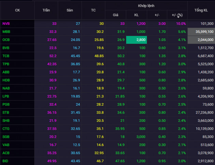The height and width of the screenshot is (165, 215).
Task: Click ACB ceiling price 35.25
Action: click(x=52, y=153)
